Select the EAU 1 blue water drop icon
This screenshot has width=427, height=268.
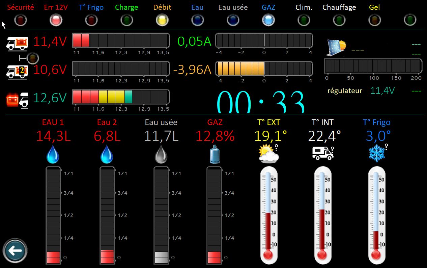coord(53,154)
